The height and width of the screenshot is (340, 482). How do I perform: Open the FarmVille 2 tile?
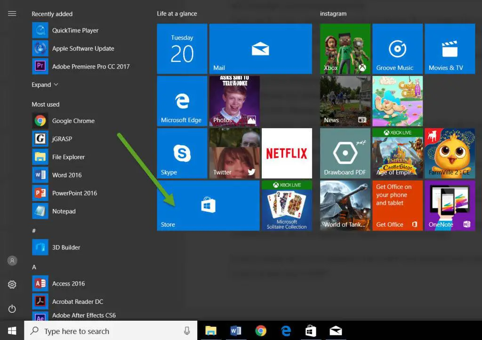[x=450, y=153]
